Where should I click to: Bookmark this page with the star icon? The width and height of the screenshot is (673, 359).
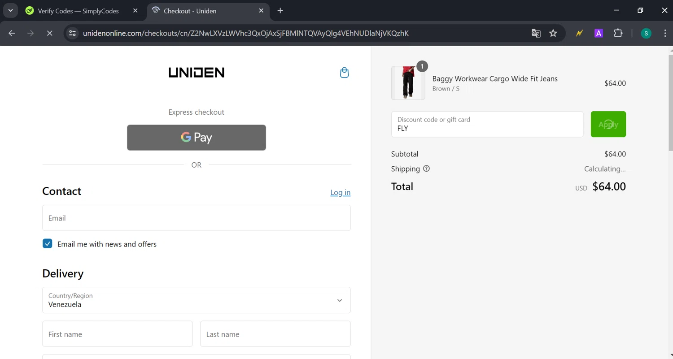coord(553,33)
